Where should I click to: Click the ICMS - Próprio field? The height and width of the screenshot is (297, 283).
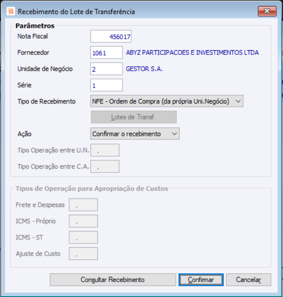(x=83, y=221)
